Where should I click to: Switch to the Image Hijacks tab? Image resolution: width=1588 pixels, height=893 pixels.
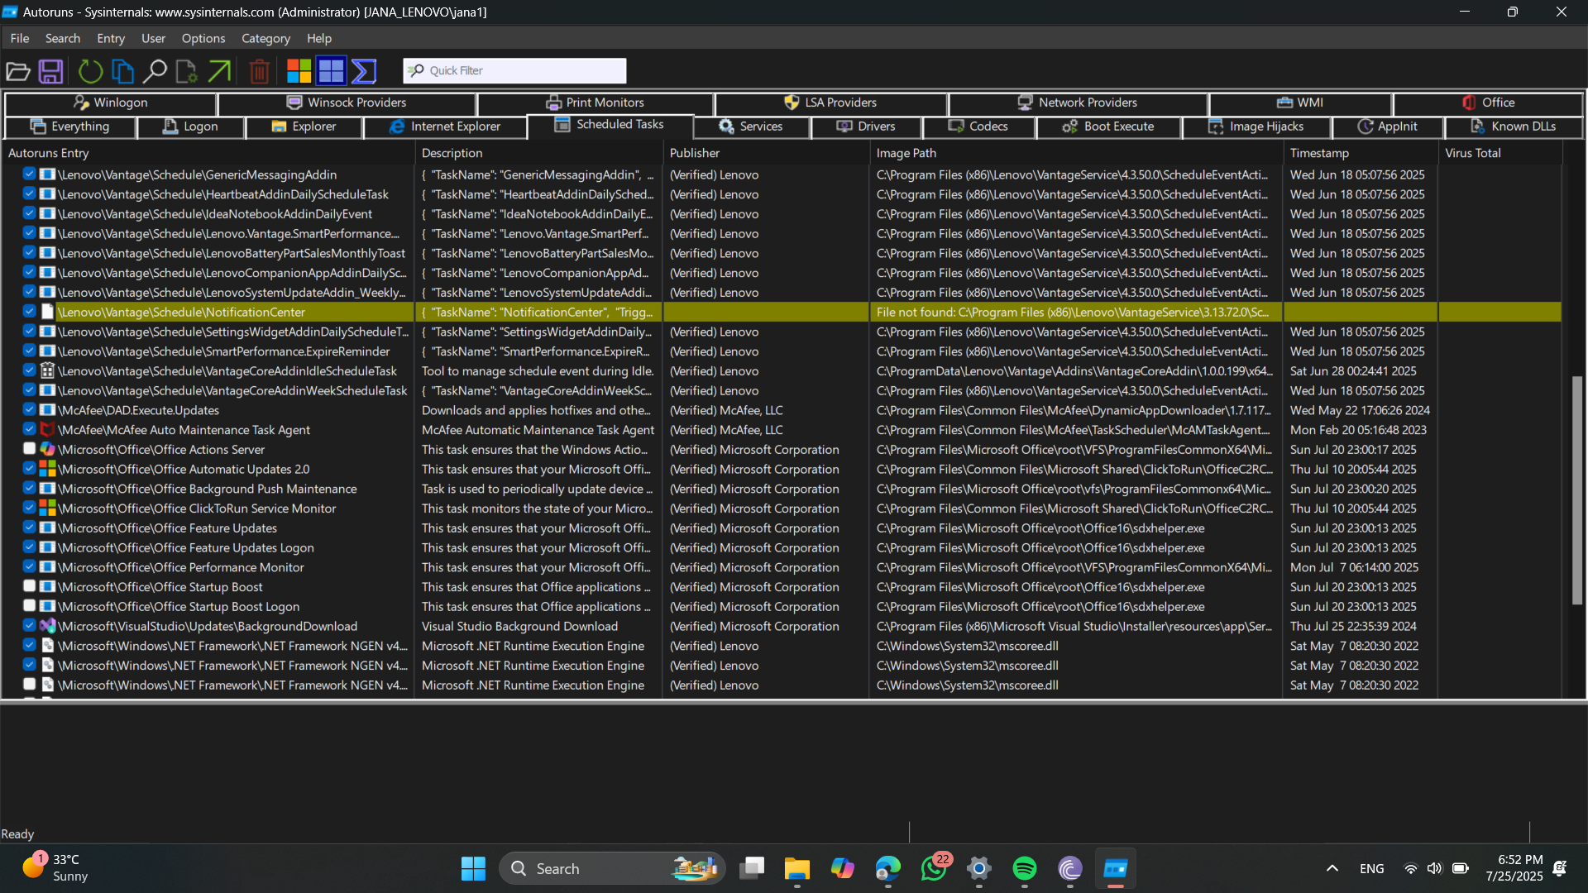pyautogui.click(x=1256, y=127)
